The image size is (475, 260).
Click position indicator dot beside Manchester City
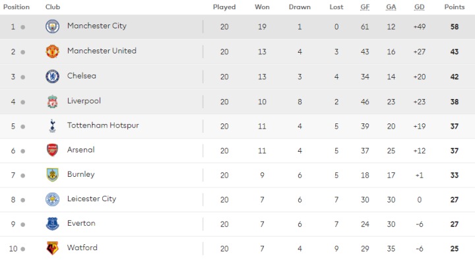[x=22, y=27]
